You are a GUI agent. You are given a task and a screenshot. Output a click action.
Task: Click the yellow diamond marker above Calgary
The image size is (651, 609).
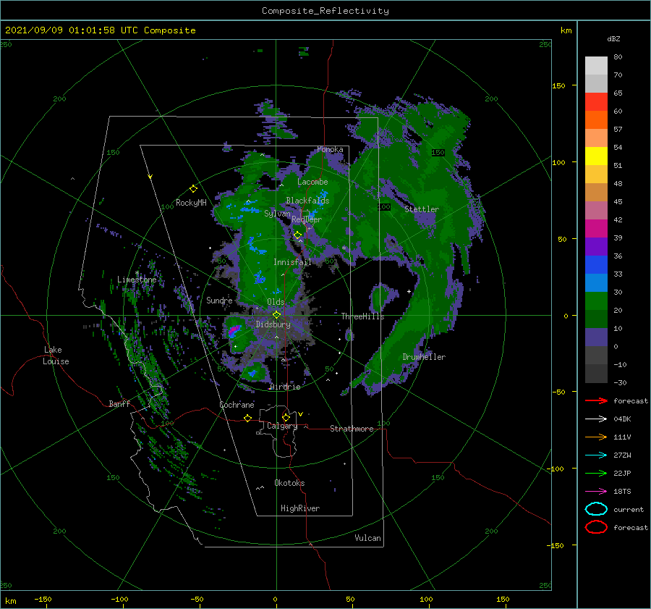286,417
